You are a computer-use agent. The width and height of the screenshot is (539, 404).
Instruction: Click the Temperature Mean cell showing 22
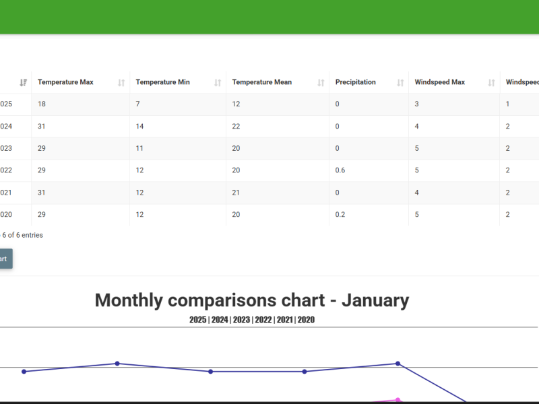click(x=236, y=127)
